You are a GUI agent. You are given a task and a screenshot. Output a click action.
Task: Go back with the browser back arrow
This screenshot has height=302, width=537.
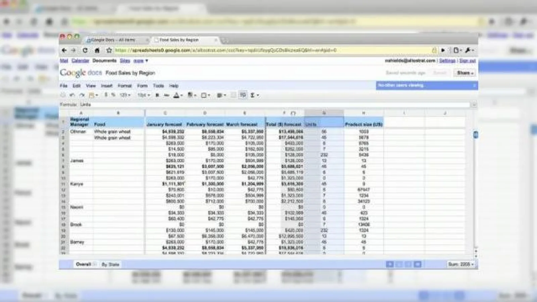(x=64, y=50)
